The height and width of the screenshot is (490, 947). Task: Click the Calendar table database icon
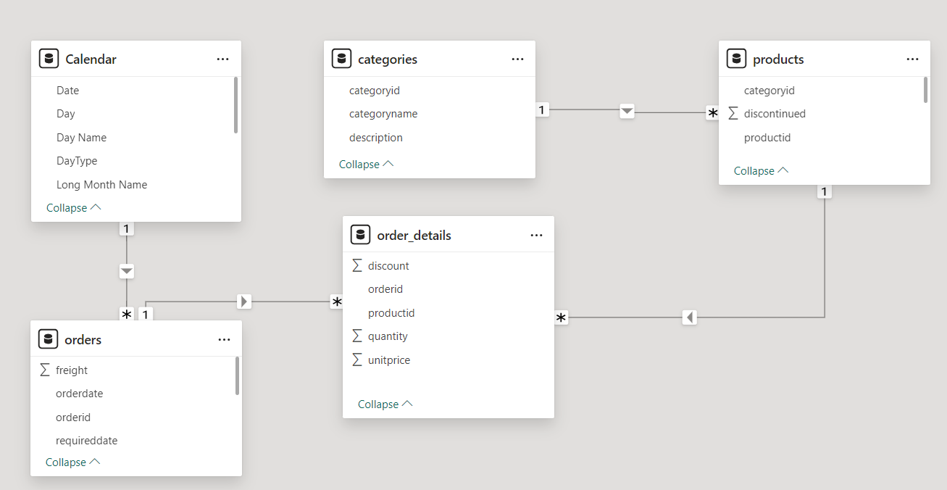(x=49, y=59)
